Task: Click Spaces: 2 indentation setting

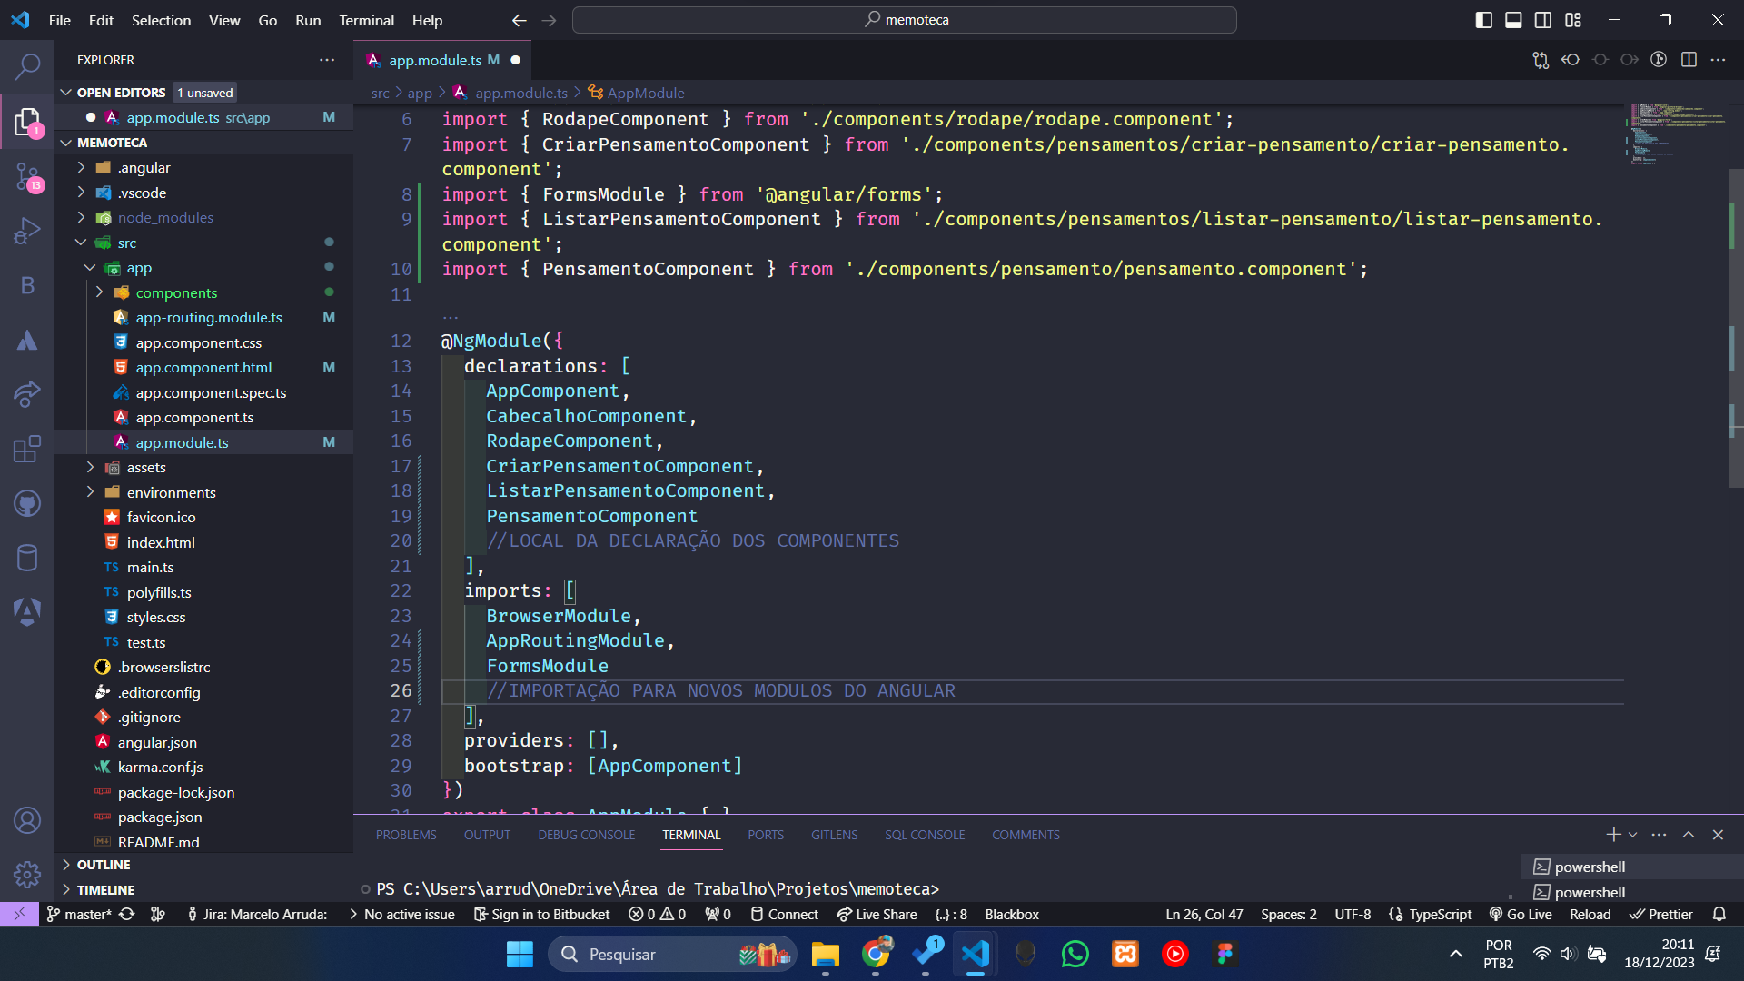Action: [1288, 914]
